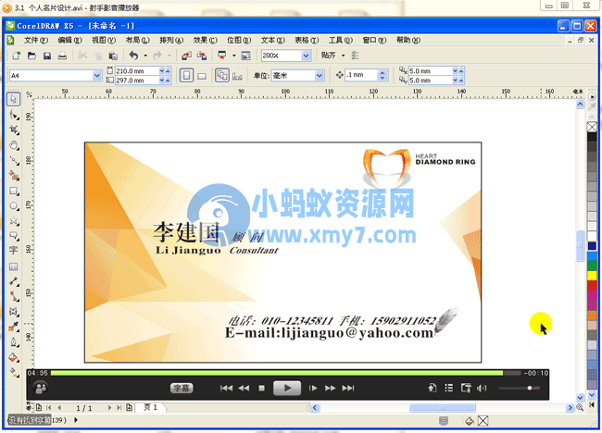Click the page width 210.0 mm field
This screenshot has width=602, height=433.
pos(137,71)
